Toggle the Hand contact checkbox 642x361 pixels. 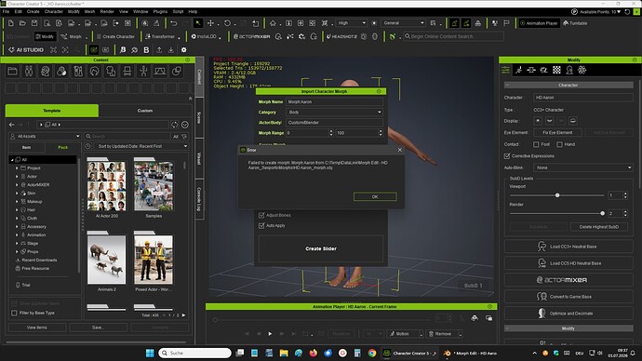pos(559,144)
